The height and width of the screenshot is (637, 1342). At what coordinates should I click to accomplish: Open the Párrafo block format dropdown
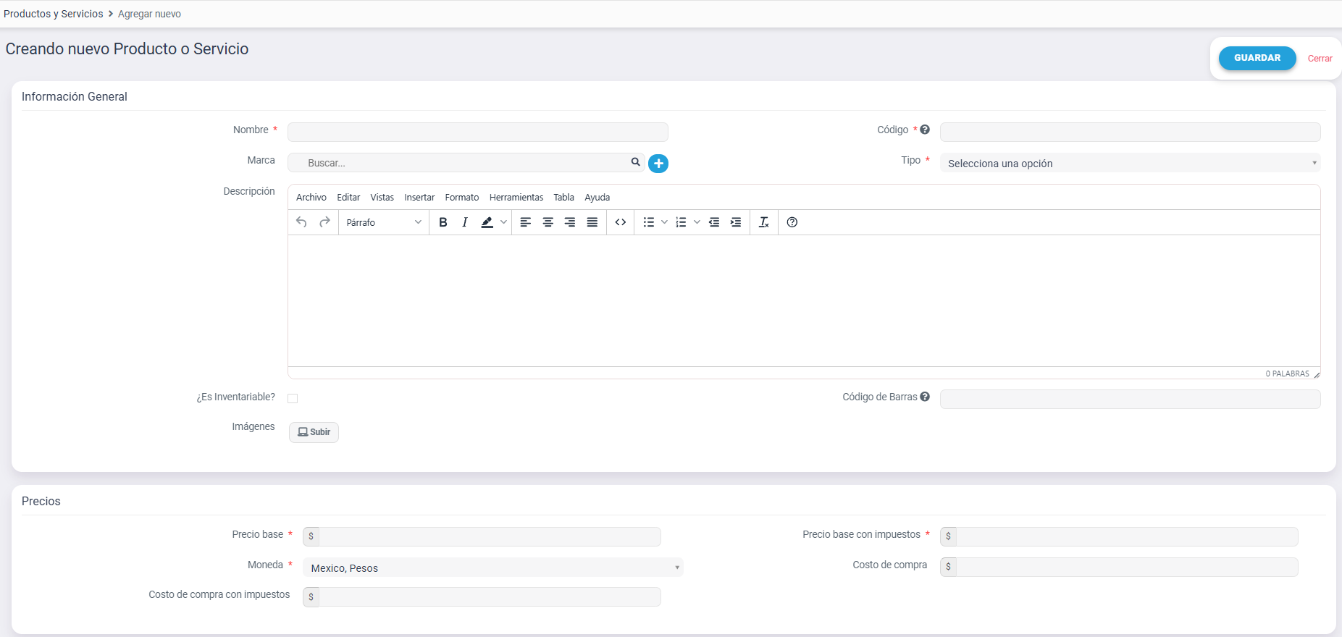pos(384,222)
